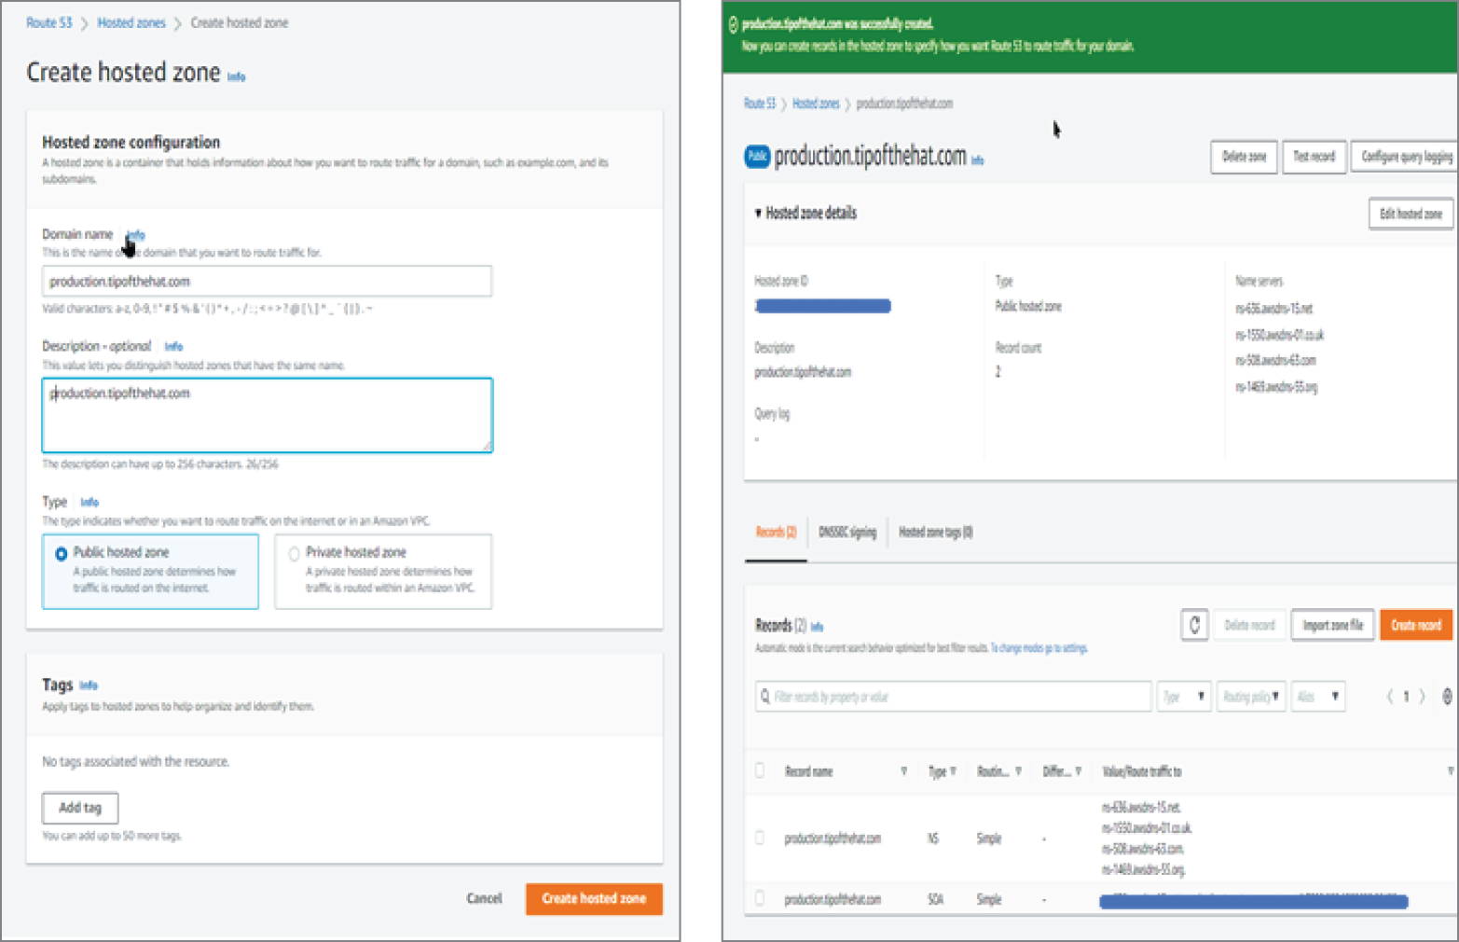Click the Public badge icon beside zone name
Screen dimensions: 1459x942
pyautogui.click(x=757, y=157)
